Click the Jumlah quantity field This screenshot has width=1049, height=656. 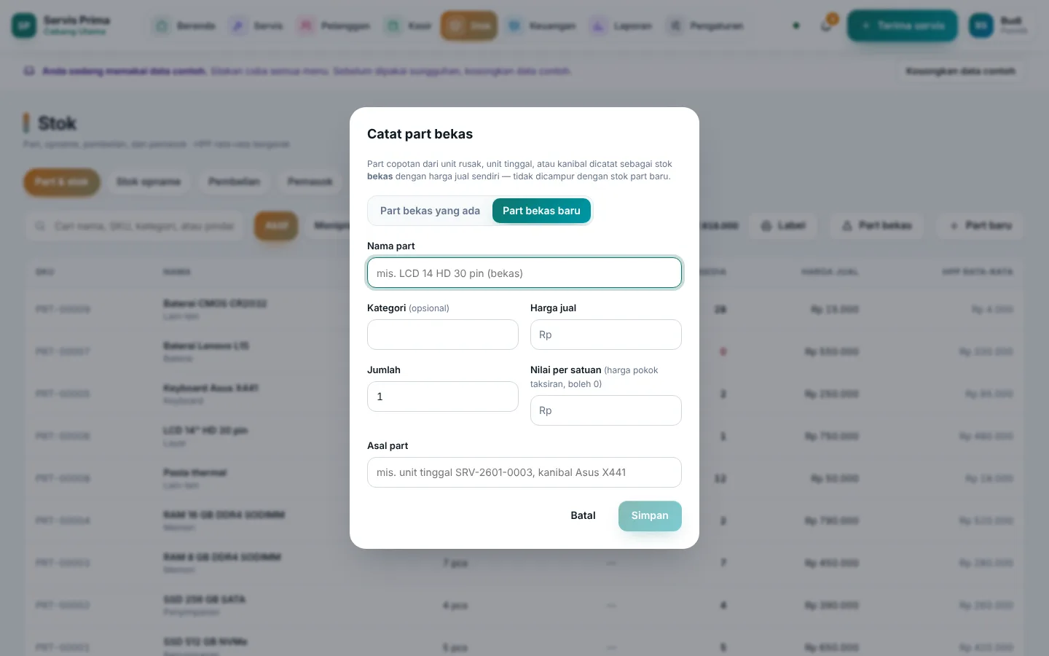[443, 397]
